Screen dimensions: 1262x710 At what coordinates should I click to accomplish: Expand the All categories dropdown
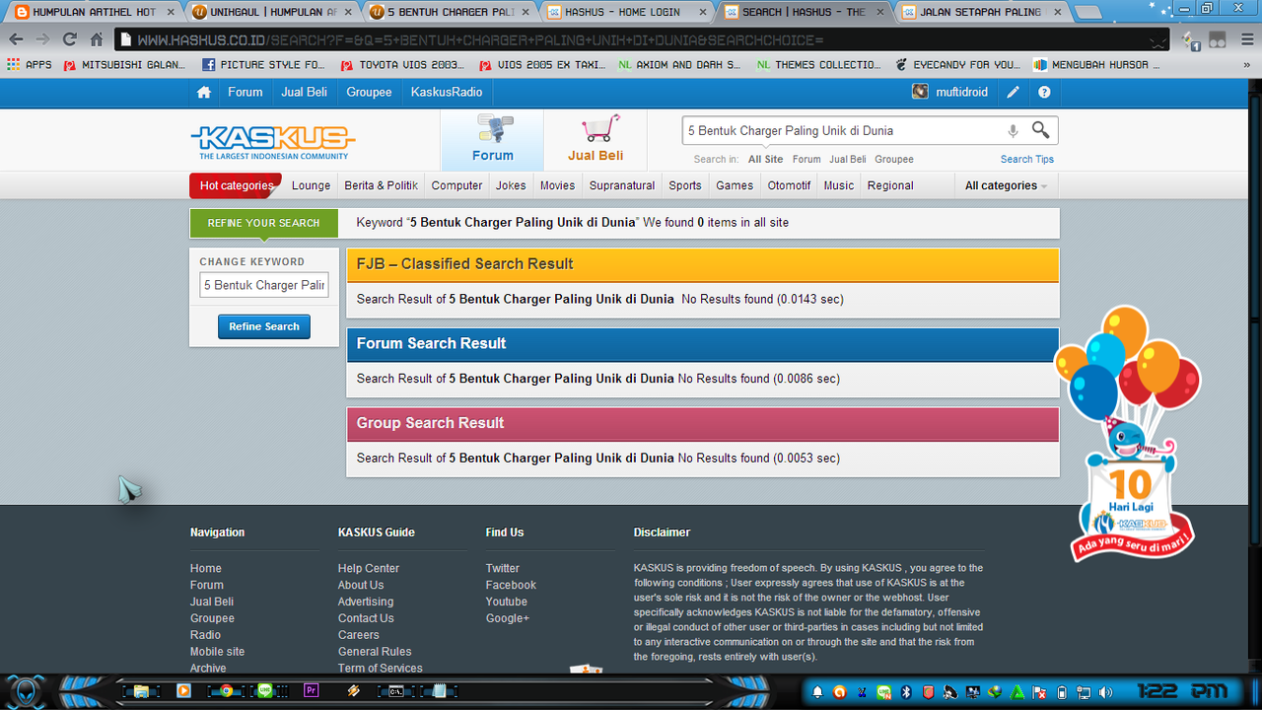(x=1006, y=185)
